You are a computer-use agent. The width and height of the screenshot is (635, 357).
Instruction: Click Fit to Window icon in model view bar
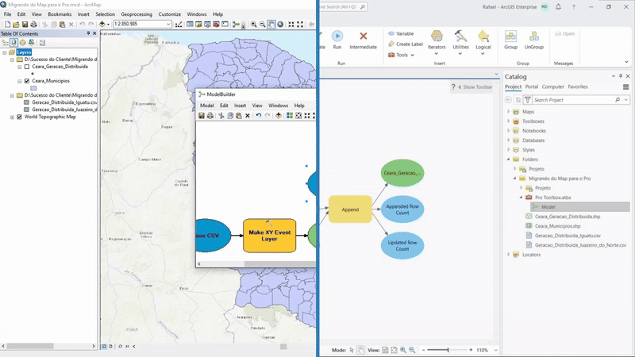[394, 350]
